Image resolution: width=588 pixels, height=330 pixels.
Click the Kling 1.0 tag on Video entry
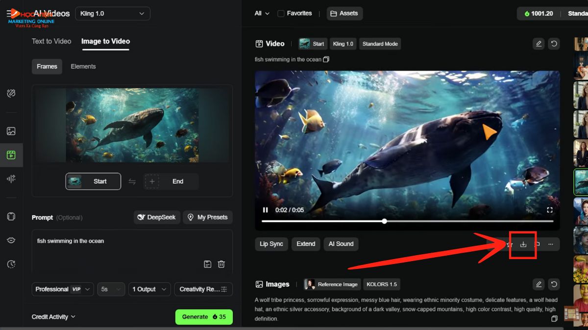pos(343,44)
